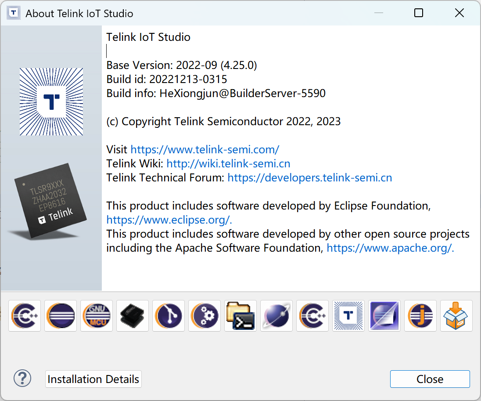Select the Eclipse gears feature icon
This screenshot has height=401, width=481.
tap(205, 316)
